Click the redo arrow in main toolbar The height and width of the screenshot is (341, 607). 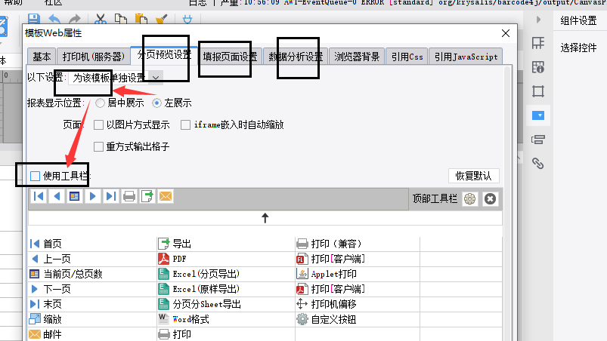pyautogui.click(x=74, y=19)
